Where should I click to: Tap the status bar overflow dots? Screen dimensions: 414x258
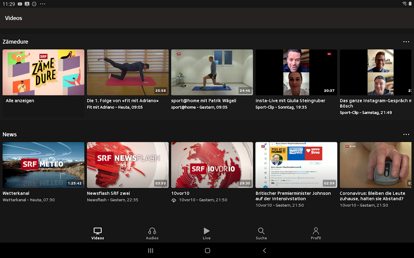coord(42,4)
